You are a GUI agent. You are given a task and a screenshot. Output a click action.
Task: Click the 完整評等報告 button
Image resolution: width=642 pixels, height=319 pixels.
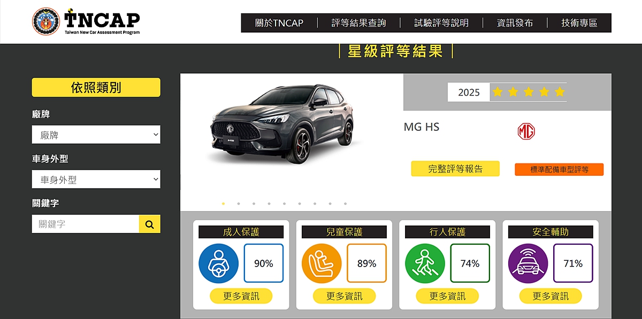pyautogui.click(x=455, y=169)
